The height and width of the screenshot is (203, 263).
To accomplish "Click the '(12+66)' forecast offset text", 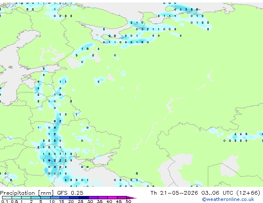I will coord(248,193).
